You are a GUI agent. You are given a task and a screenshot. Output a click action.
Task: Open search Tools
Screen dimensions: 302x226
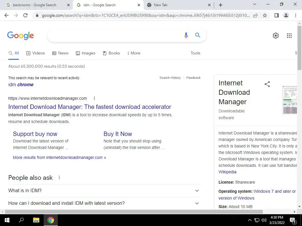pos(195,53)
